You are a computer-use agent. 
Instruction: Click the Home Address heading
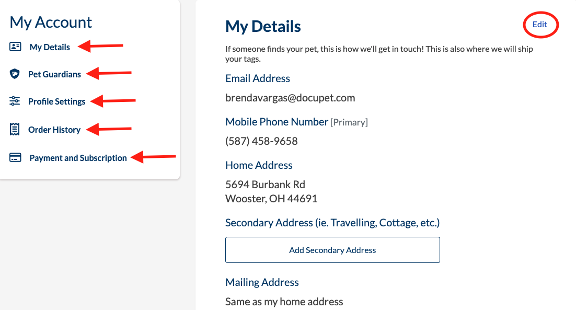[259, 165]
